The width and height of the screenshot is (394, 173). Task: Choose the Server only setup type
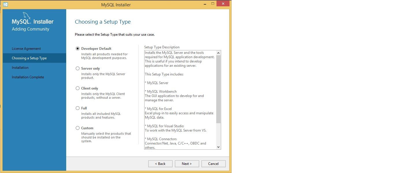click(77, 69)
